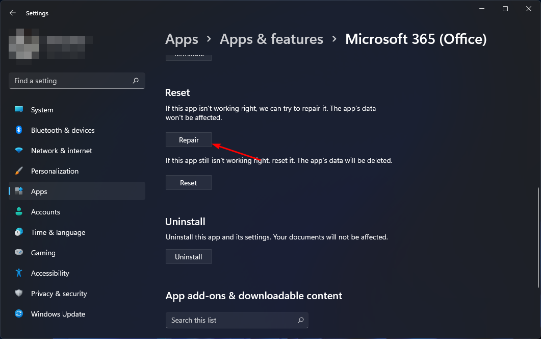Go to Privacy & security
The width and height of the screenshot is (541, 339).
pyautogui.click(x=77, y=293)
